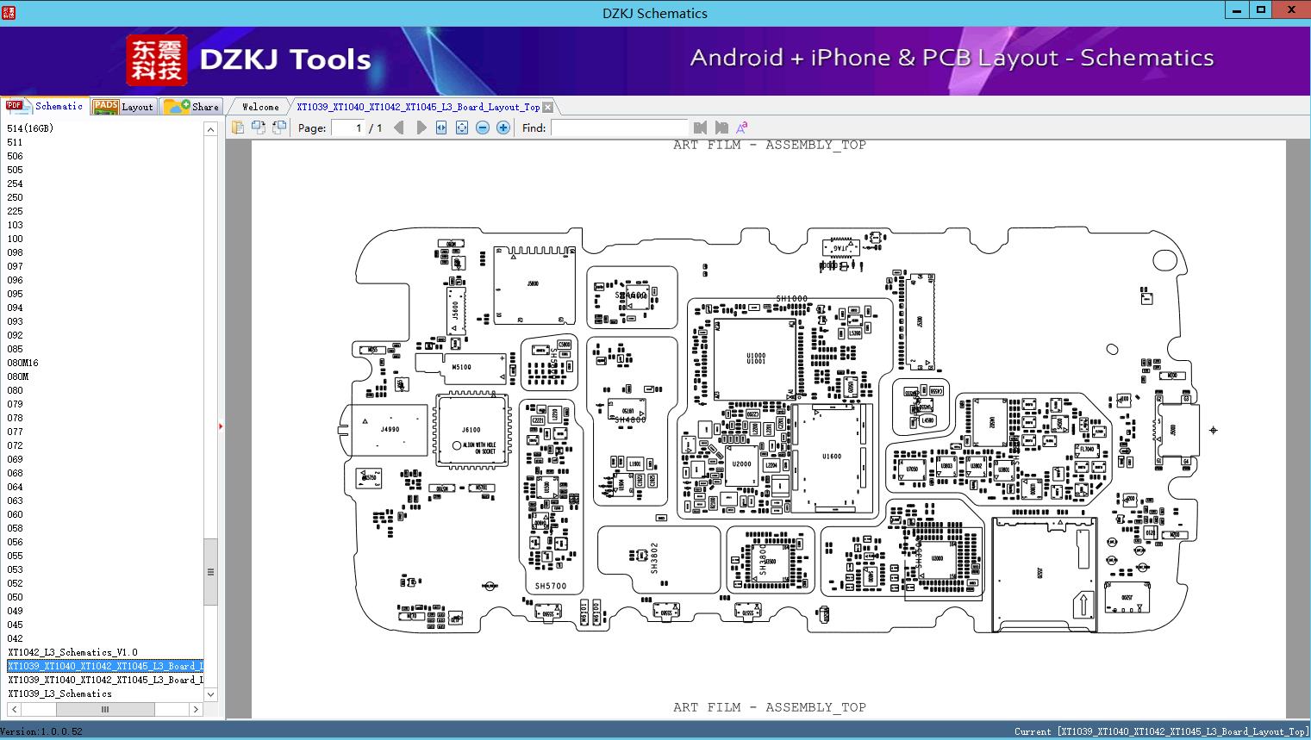
Task: Toggle match case search option icon
Action: click(742, 127)
